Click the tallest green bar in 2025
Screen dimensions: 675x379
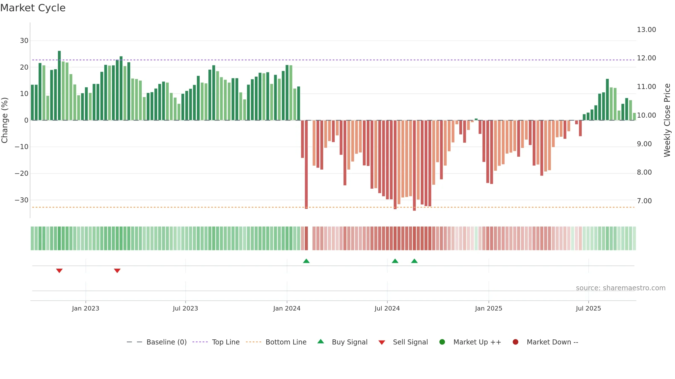click(607, 100)
